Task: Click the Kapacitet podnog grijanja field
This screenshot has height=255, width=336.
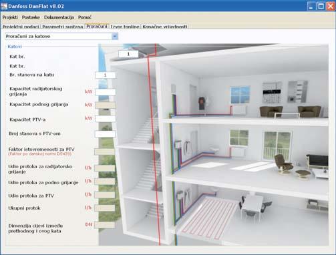Action: (x=106, y=105)
